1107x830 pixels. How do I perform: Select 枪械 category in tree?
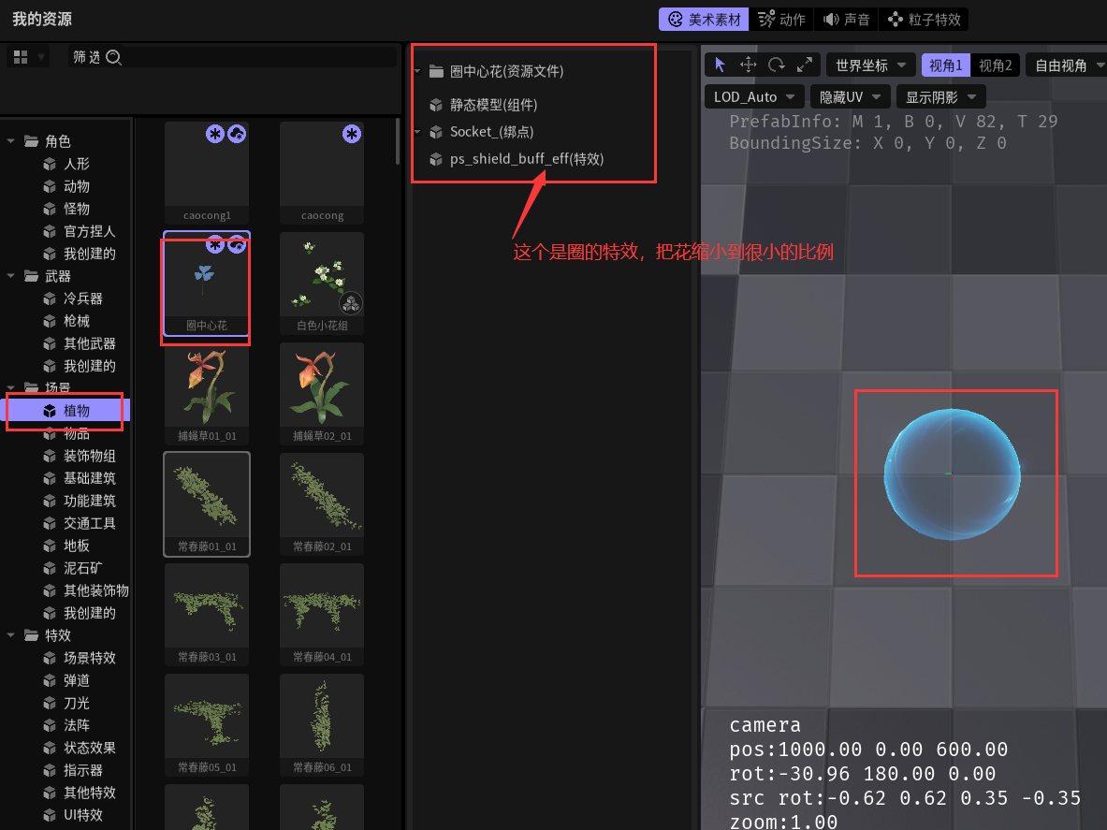[x=76, y=321]
